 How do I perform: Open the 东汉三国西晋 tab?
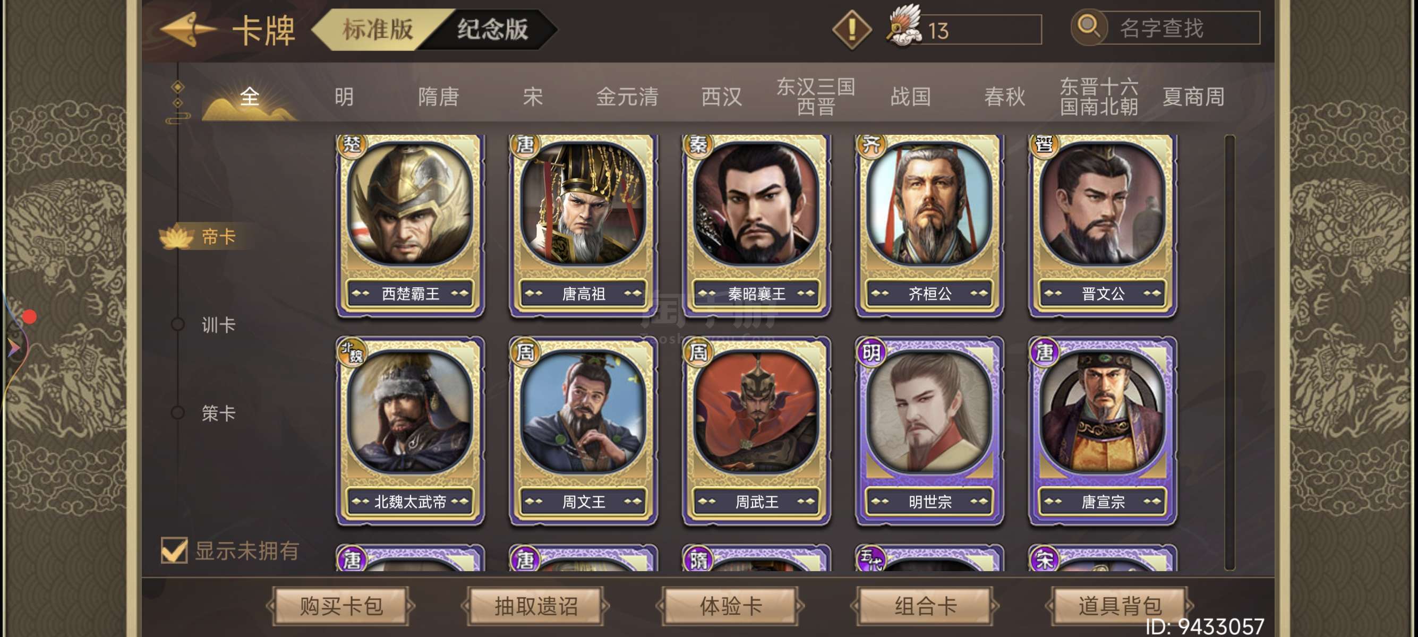[816, 96]
